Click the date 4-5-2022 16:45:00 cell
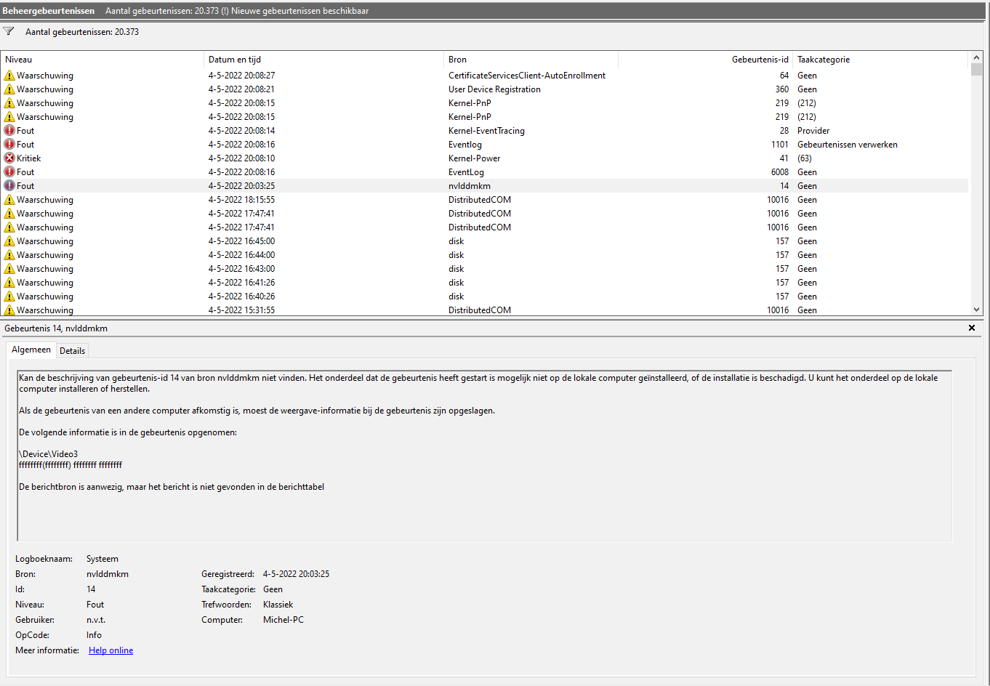This screenshot has width=990, height=686. [241, 241]
